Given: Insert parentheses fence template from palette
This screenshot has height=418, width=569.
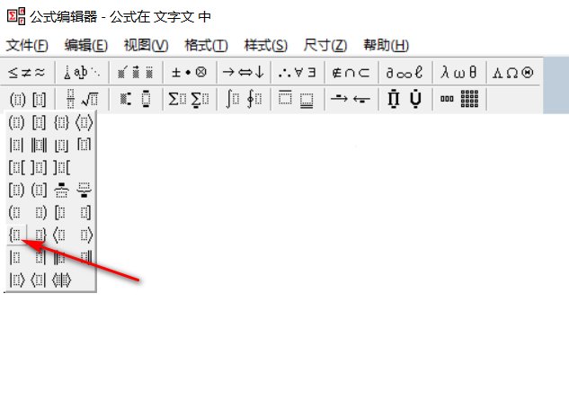Looking at the screenshot, I should (x=16, y=123).
